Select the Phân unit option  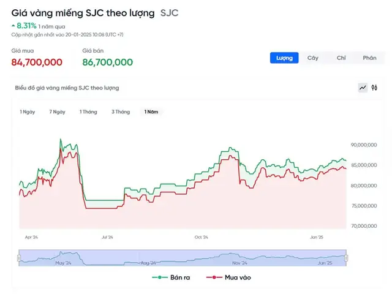click(x=369, y=58)
